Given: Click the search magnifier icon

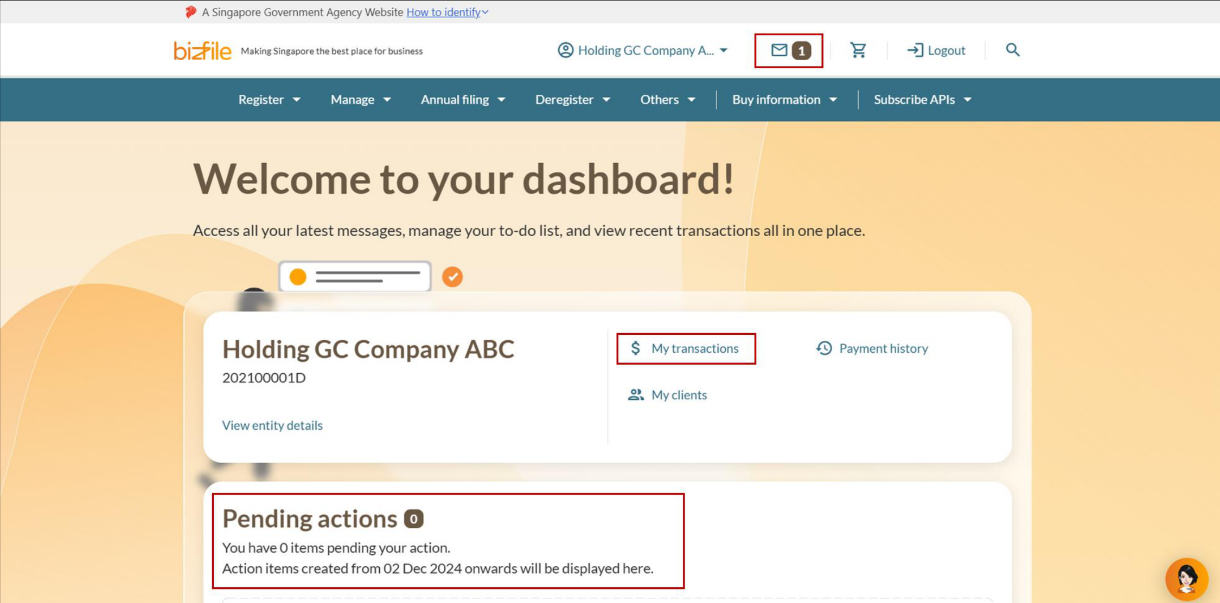Looking at the screenshot, I should coord(1012,50).
